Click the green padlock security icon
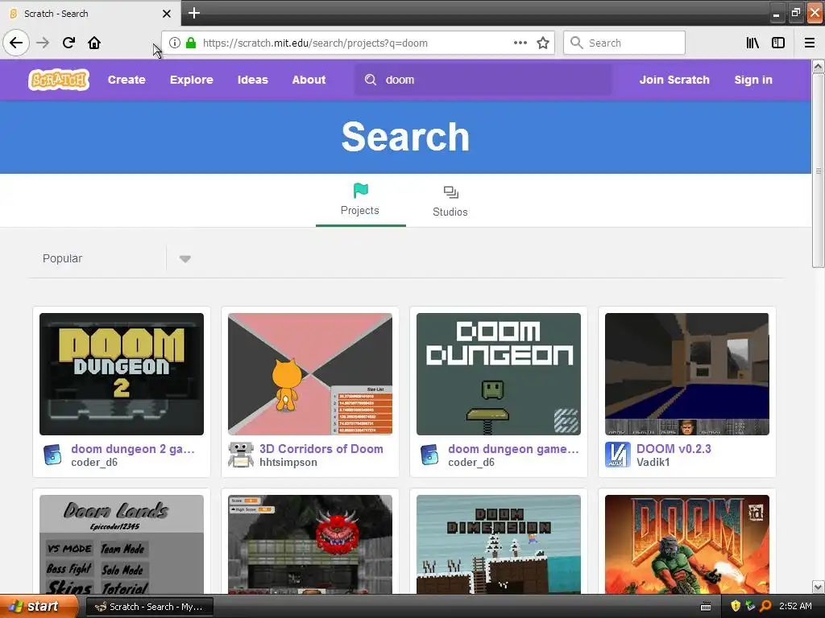Screen dimensions: 825x618 point(191,43)
